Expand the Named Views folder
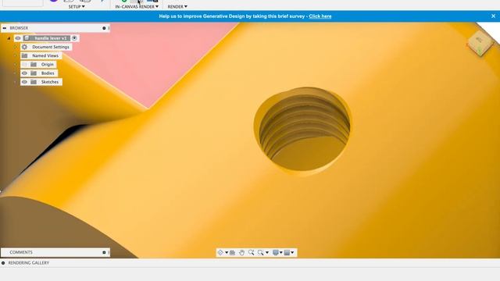Image resolution: width=500 pixels, height=281 pixels. coord(15,55)
